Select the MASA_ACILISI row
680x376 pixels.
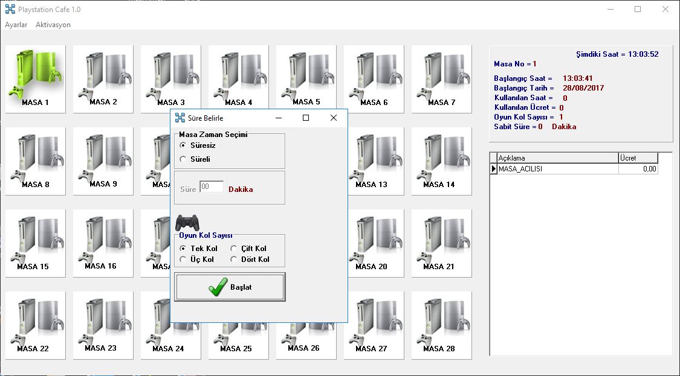(x=574, y=169)
